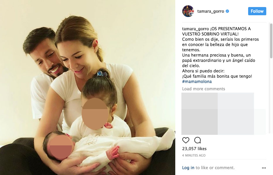The height and width of the screenshot is (175, 273).
Task: Open the comment bubble icon
Action: (x=198, y=140)
